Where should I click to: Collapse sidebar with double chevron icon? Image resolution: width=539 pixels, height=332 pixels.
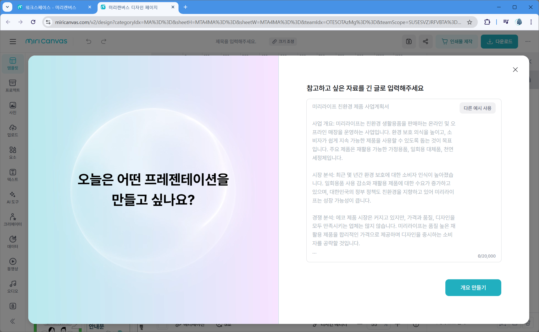click(13, 321)
